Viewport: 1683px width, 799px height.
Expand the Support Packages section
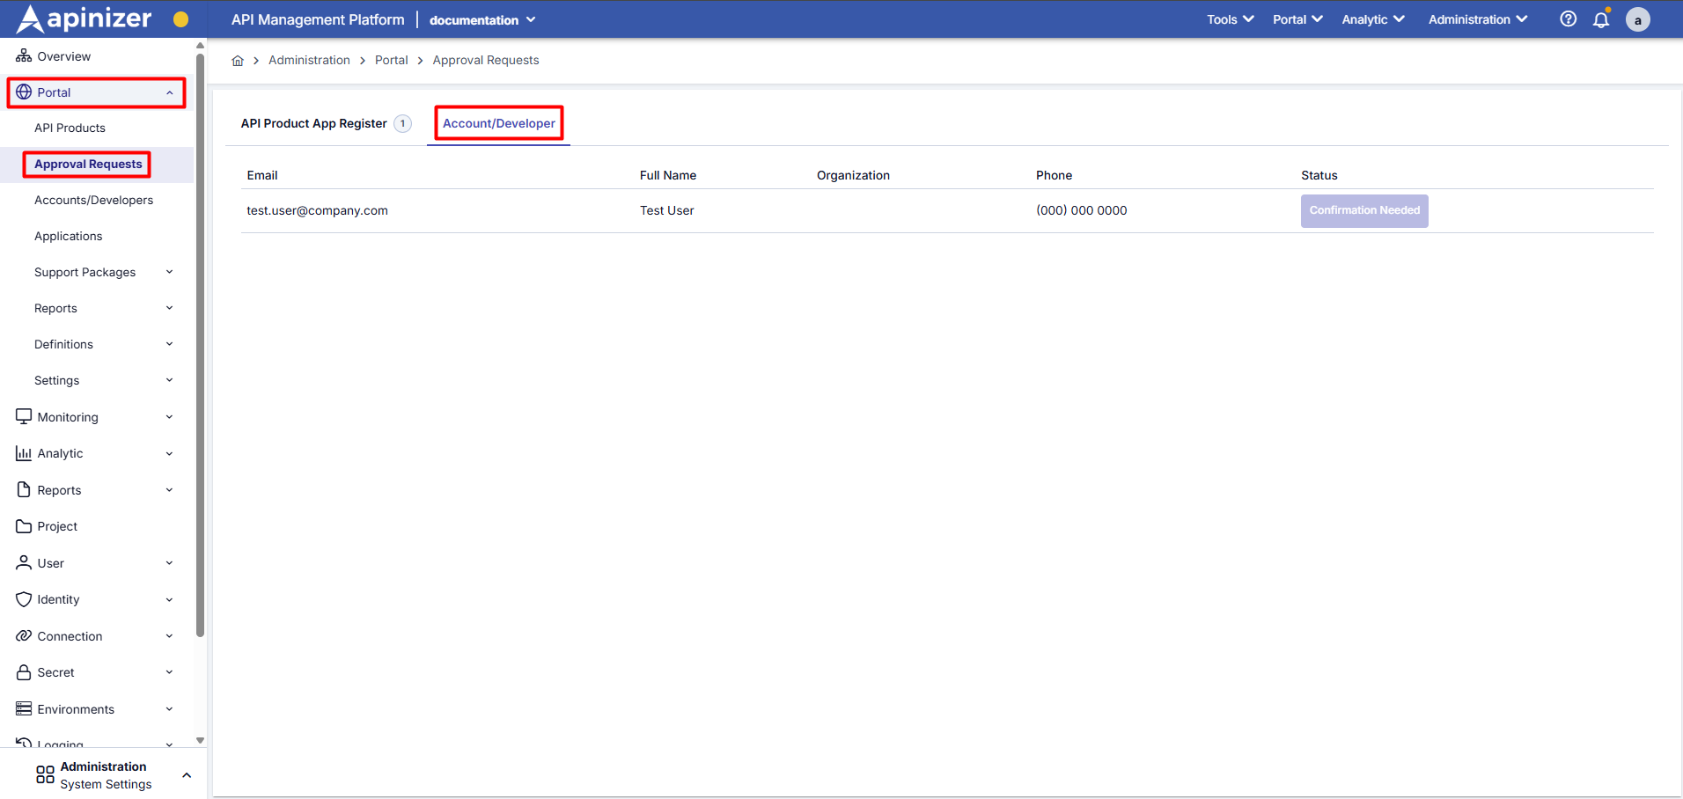[85, 272]
